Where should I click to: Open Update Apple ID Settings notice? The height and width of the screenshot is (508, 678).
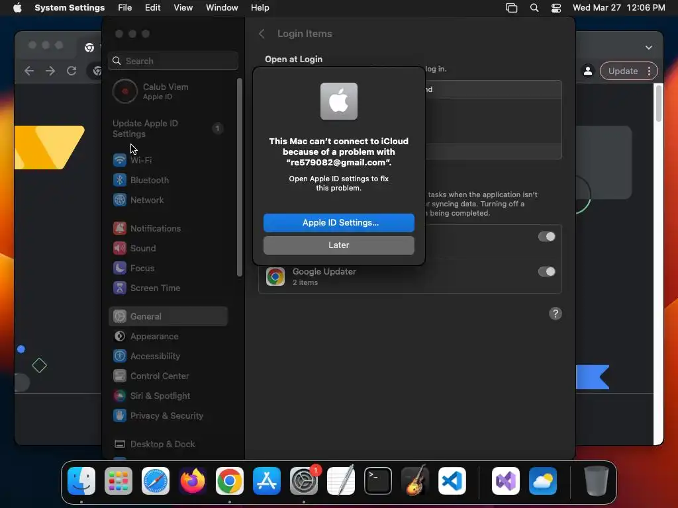(x=168, y=128)
